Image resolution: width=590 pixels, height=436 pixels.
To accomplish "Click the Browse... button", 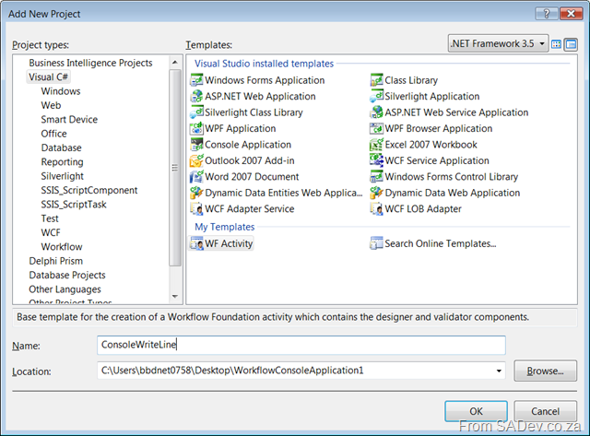I will [545, 371].
